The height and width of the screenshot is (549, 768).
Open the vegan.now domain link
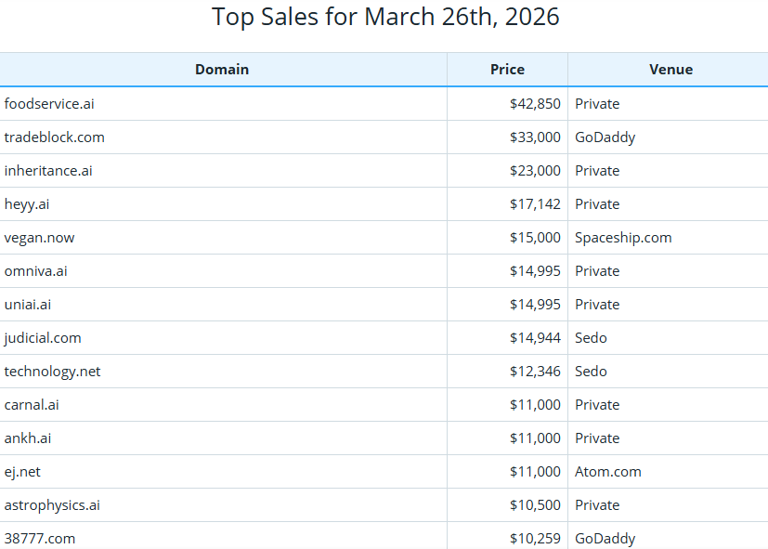click(39, 237)
